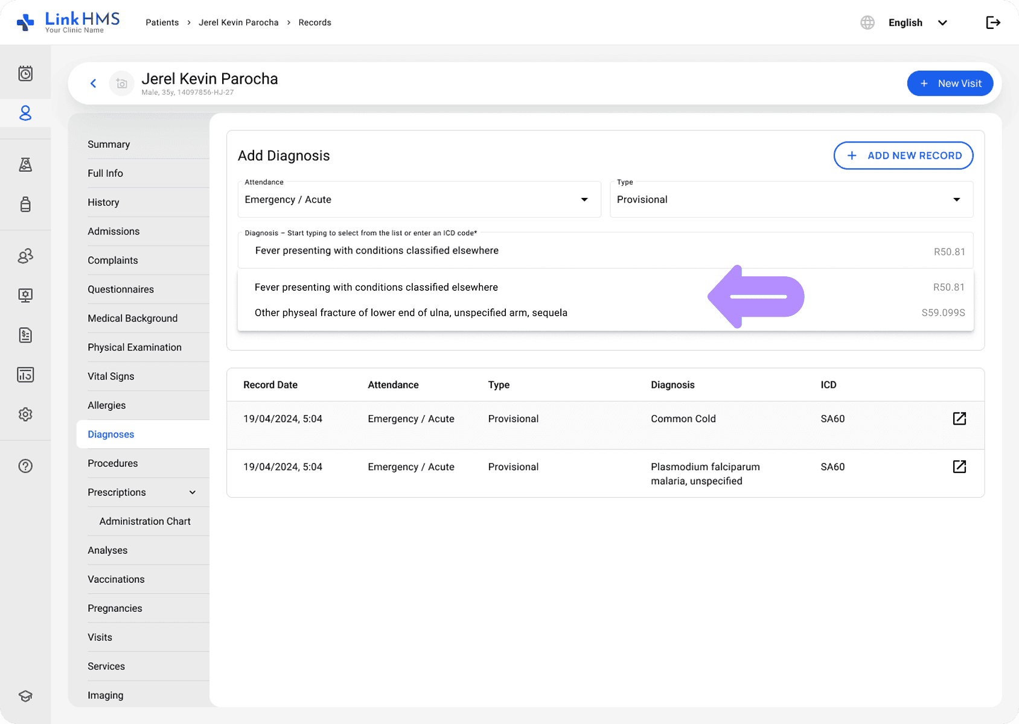Open the reports chart sidebar icon
Screen dimensions: 1019x724
click(x=25, y=375)
